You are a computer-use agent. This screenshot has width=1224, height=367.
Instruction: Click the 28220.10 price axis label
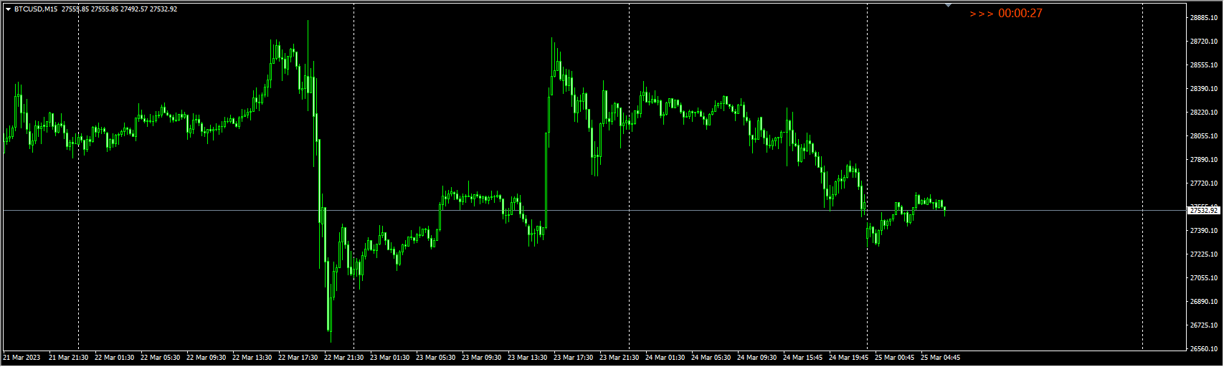pos(1204,113)
